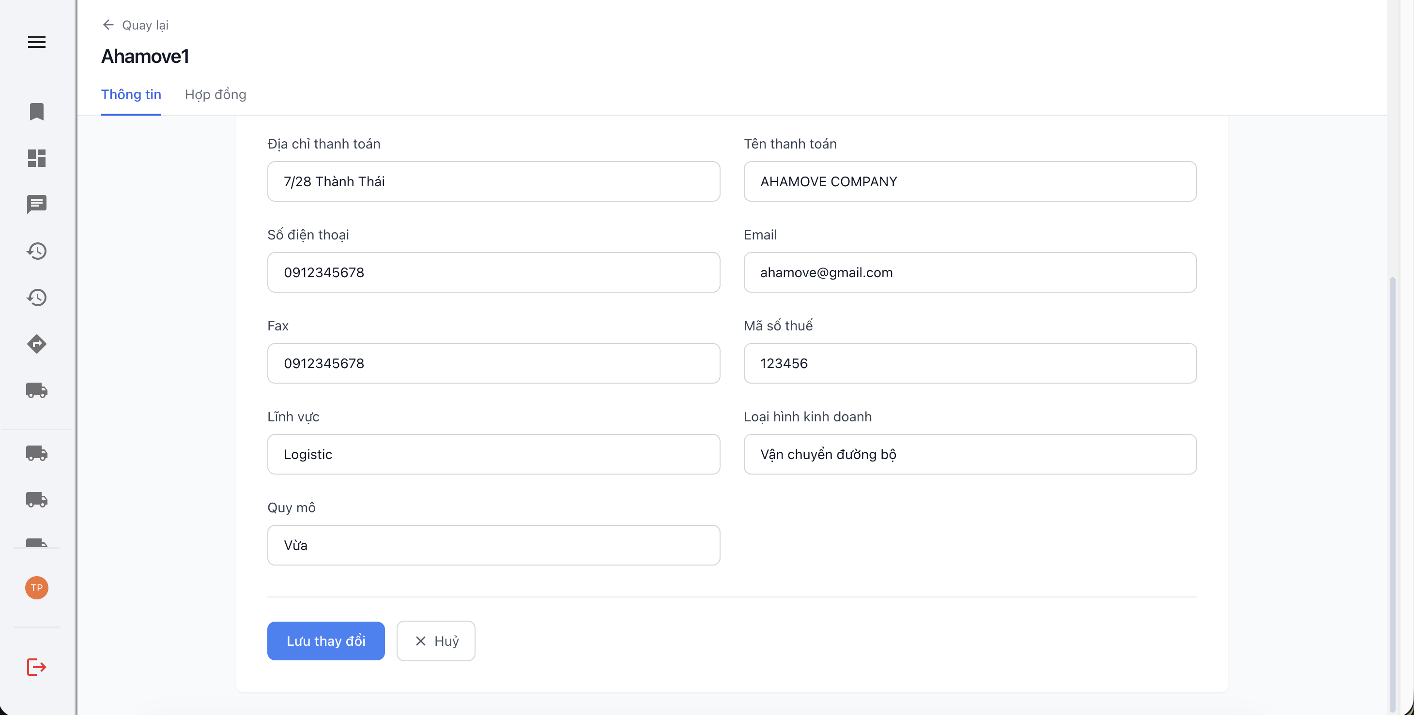This screenshot has height=715, width=1414.
Task: Open the dashboard grid icon
Action: (37, 158)
